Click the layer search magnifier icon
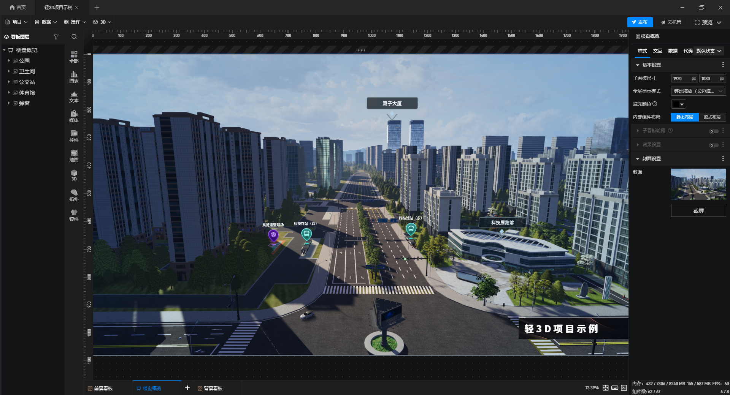The image size is (730, 395). click(74, 37)
